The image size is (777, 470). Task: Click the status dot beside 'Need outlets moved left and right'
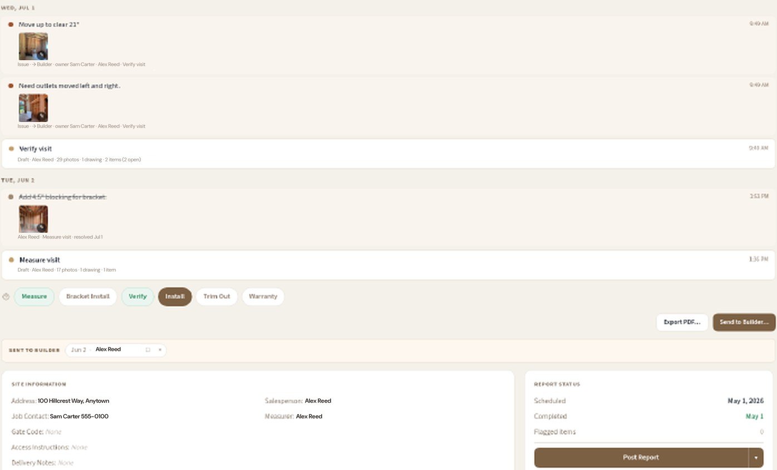[x=11, y=86]
